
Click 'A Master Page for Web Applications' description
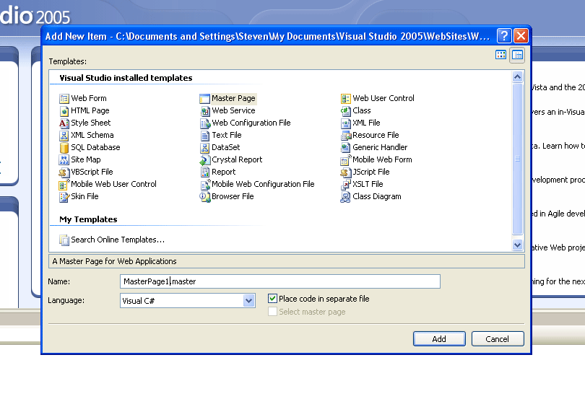pyautogui.click(x=114, y=261)
